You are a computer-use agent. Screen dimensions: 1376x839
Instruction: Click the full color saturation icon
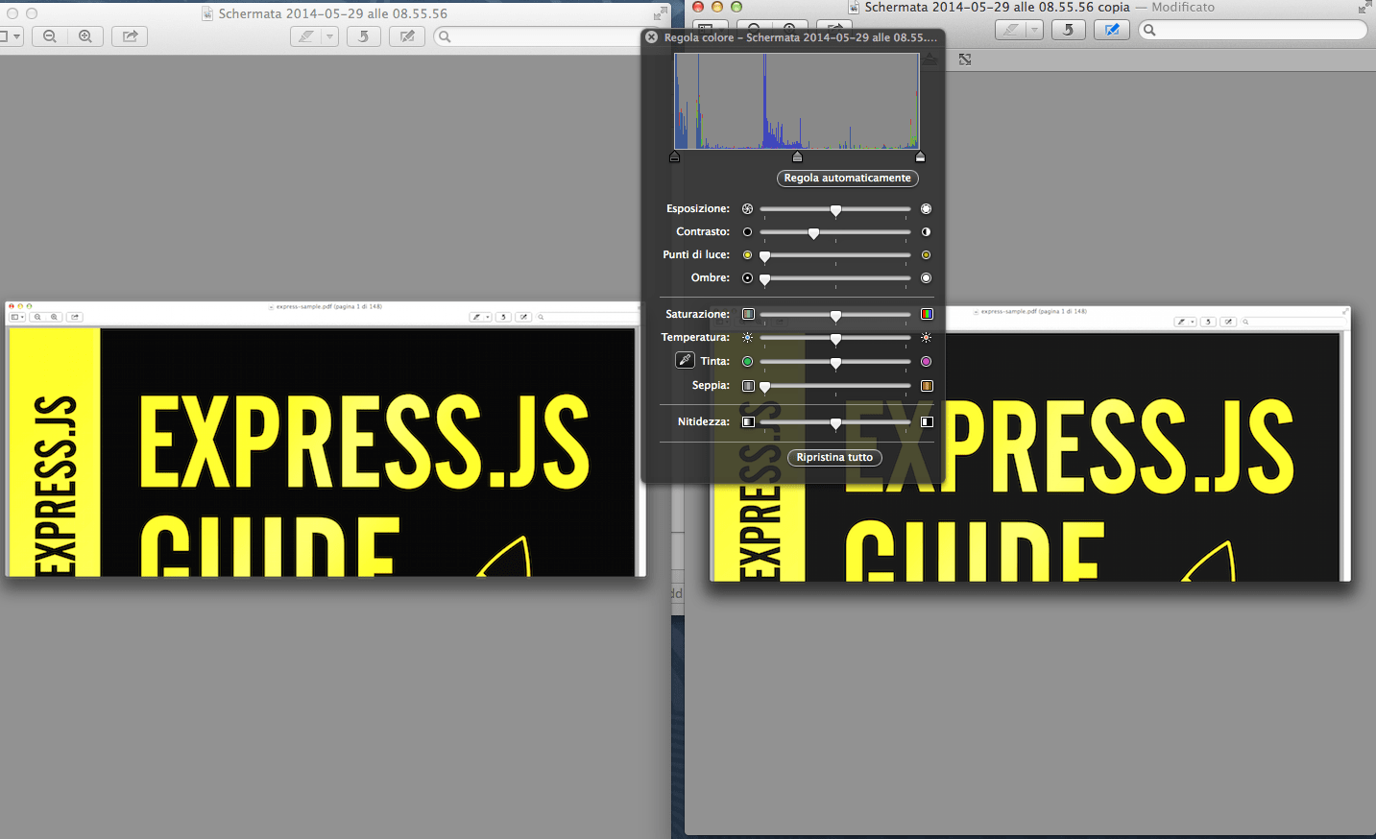927,314
